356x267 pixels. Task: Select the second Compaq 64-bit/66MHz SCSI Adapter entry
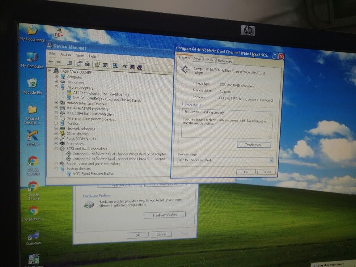[119, 159]
